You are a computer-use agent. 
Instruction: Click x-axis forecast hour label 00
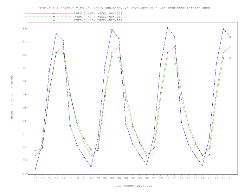(x=35, y=178)
